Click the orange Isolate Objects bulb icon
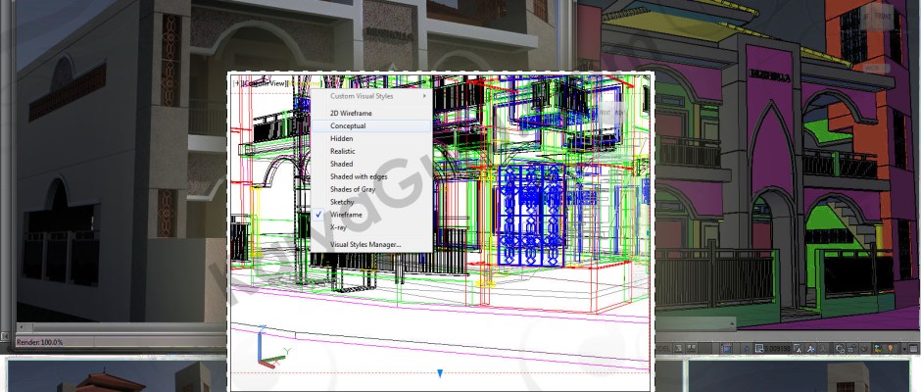921x392 pixels. click(x=891, y=349)
